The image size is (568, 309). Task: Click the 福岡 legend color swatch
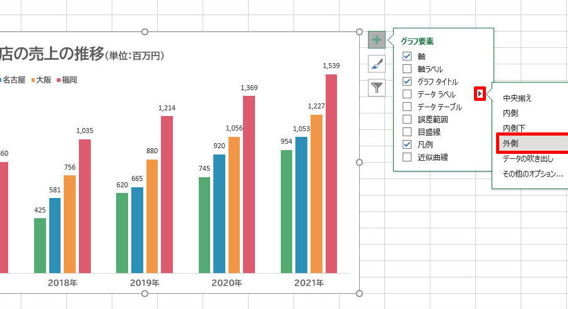[x=59, y=80]
